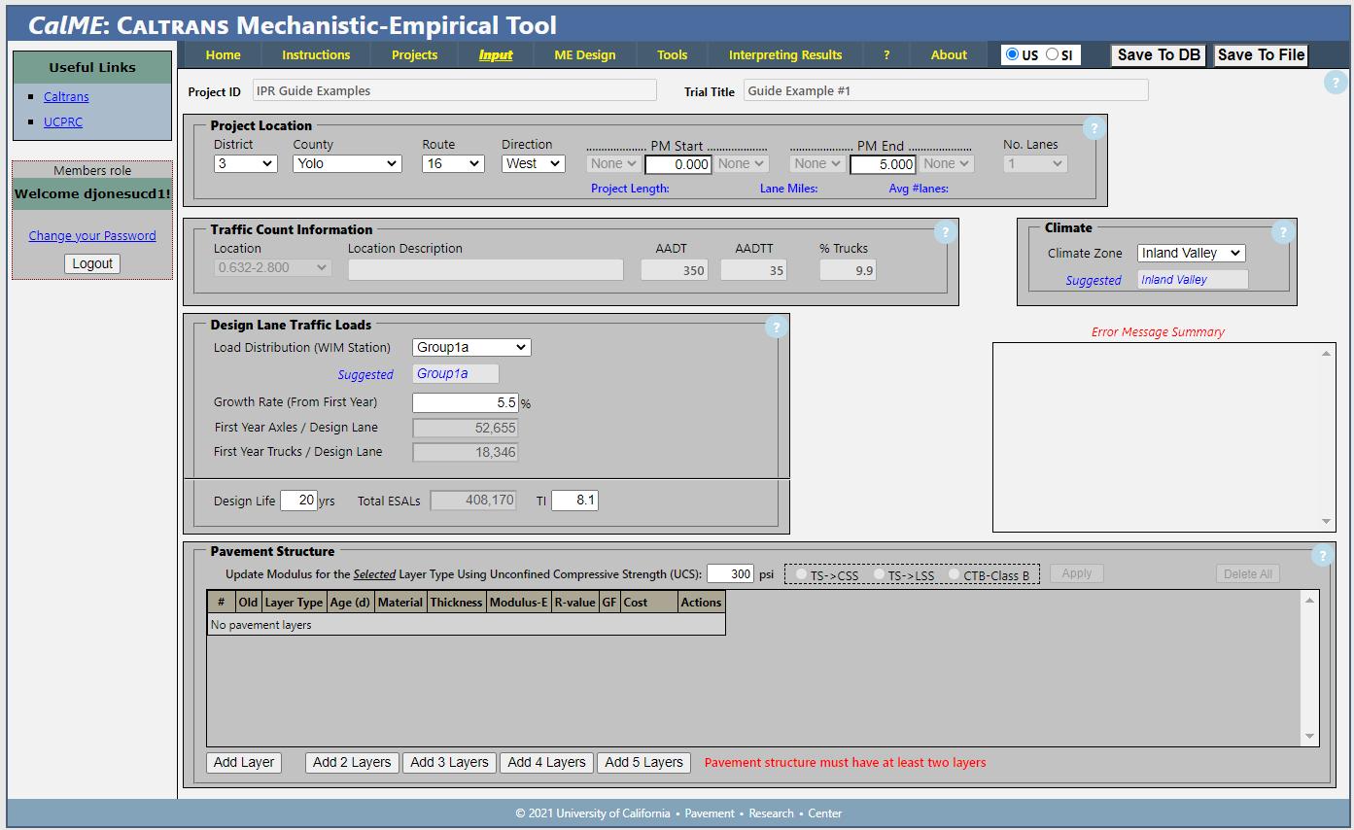Image resolution: width=1354 pixels, height=830 pixels.
Task: Open the Climate Zone dropdown
Action: click(1191, 253)
